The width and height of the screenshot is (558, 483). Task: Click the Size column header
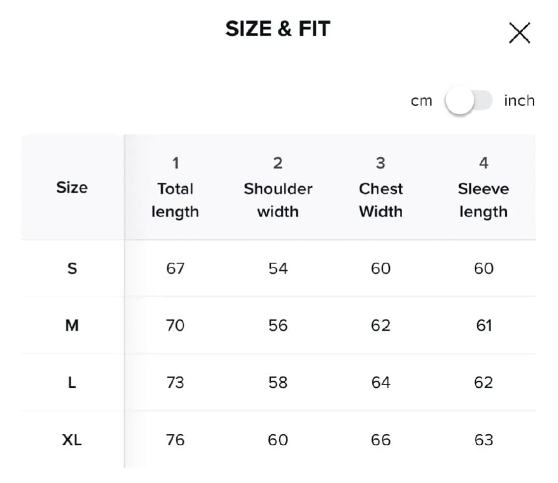(72, 188)
